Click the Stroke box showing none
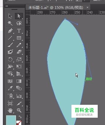This screenshot has width=105, height=125. point(19,123)
